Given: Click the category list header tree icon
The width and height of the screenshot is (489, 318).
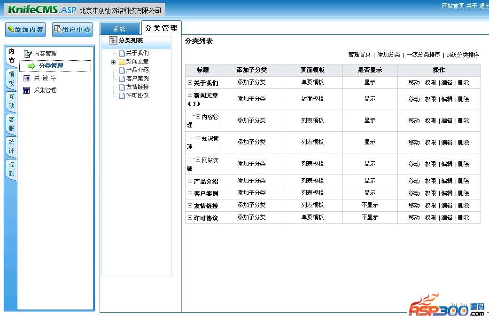Looking at the screenshot, I should click(113, 40).
